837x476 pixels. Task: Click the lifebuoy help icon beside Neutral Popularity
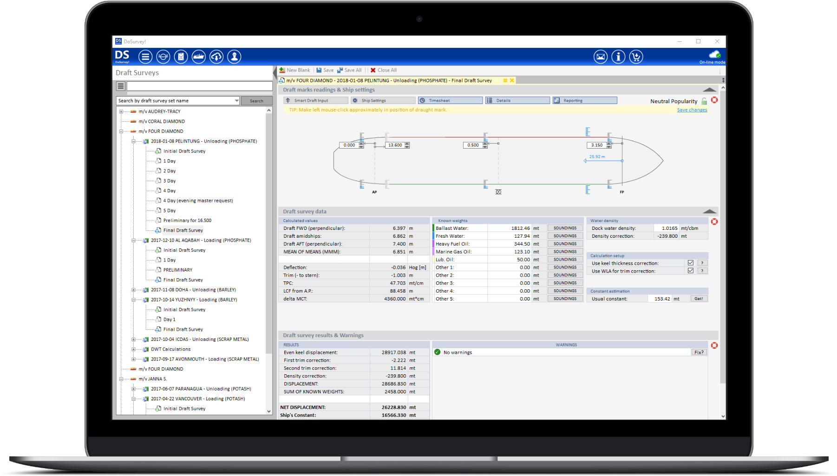(714, 100)
